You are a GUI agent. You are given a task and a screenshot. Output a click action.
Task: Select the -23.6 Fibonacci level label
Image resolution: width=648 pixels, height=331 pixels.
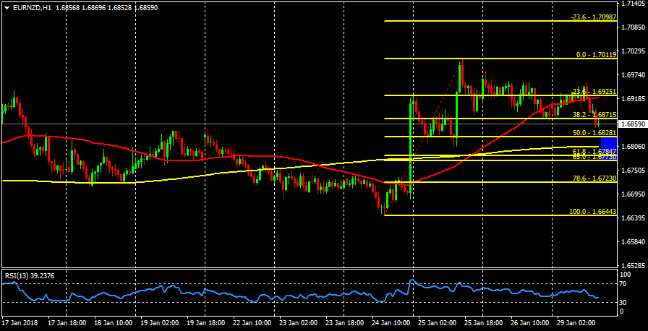point(593,17)
